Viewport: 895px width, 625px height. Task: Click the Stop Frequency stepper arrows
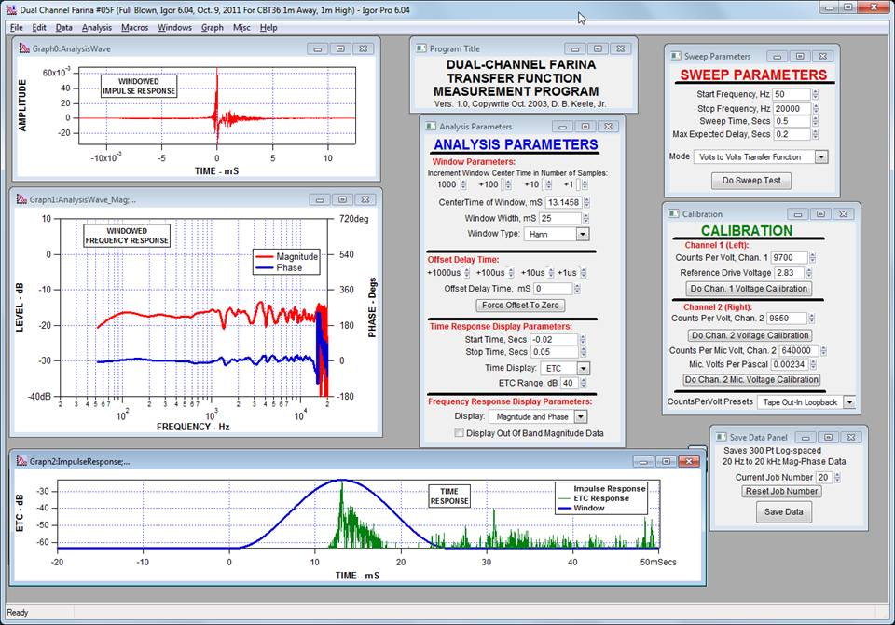tap(815, 108)
